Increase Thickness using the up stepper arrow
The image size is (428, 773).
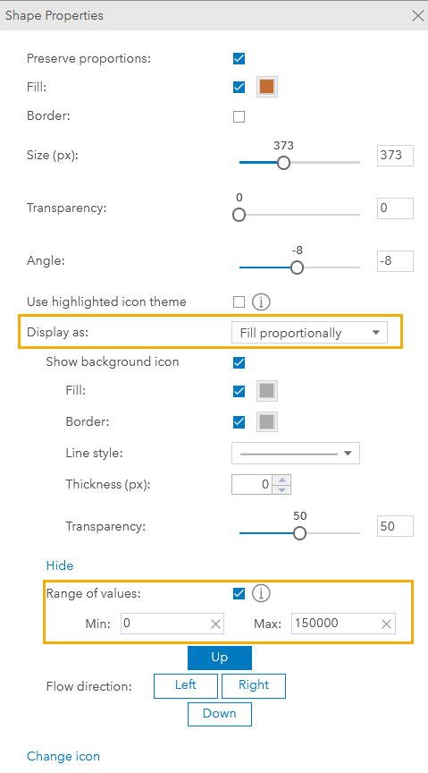[x=281, y=480]
